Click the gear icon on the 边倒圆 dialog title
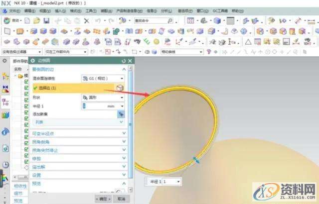This screenshot has height=204, width=319. (x=33, y=61)
